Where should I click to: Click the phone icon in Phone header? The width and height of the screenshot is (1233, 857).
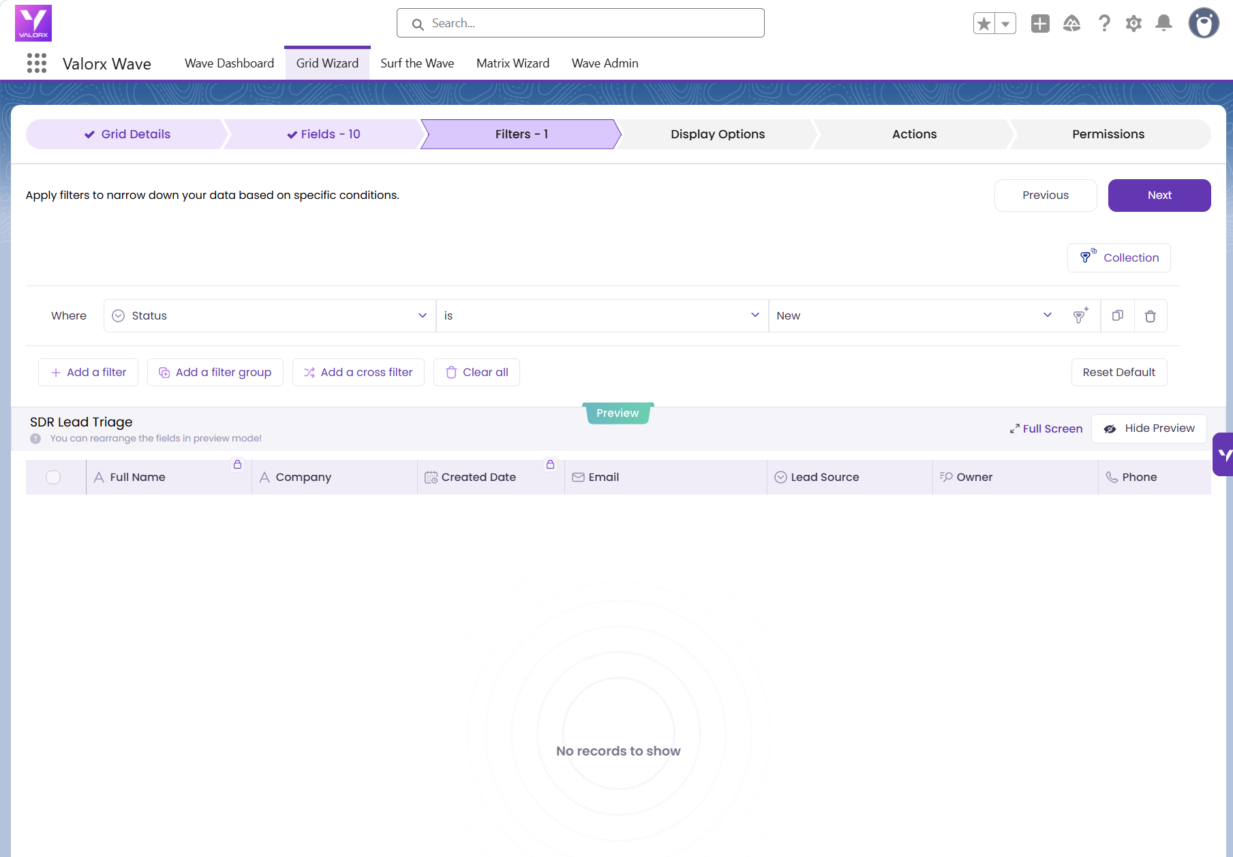[1112, 478]
